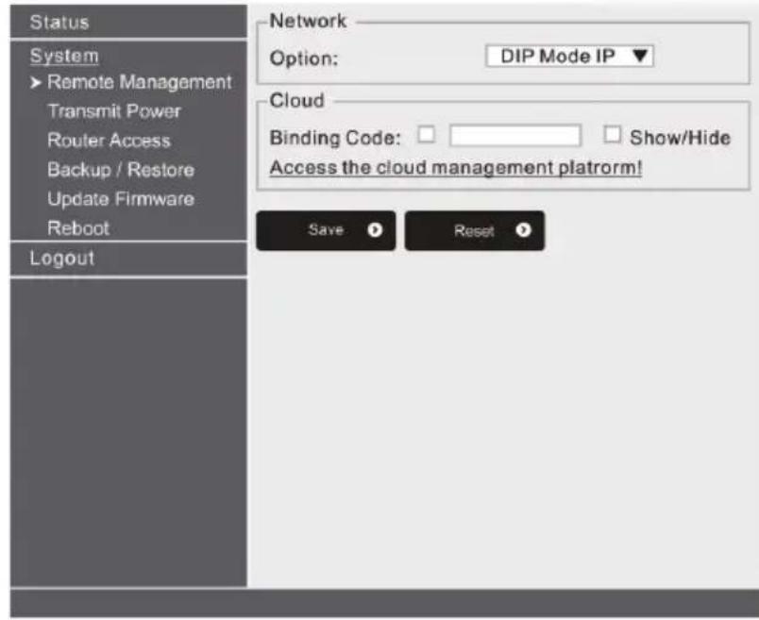This screenshot has height=620, width=759.
Task: Click the Save button
Action: coord(326,230)
